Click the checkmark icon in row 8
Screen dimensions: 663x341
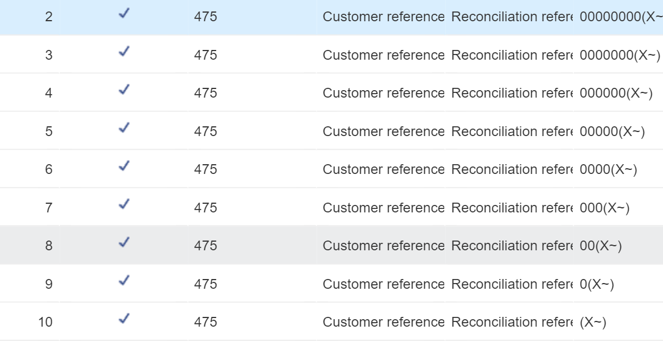(x=124, y=242)
